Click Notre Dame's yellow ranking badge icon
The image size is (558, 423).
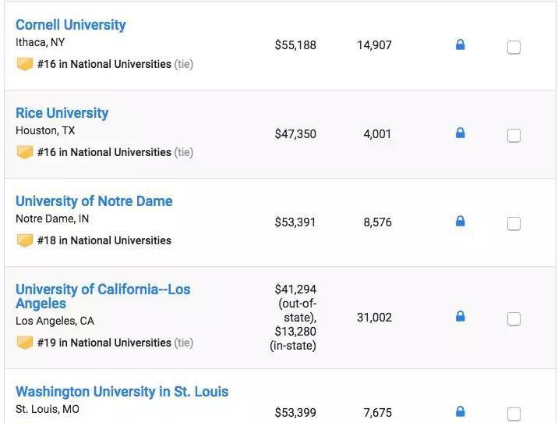[25, 240]
